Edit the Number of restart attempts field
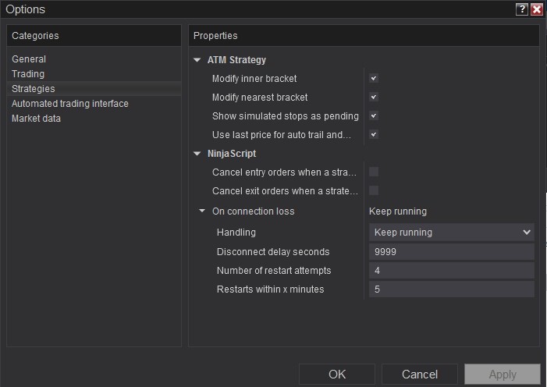The height and width of the screenshot is (387, 547). click(x=451, y=270)
